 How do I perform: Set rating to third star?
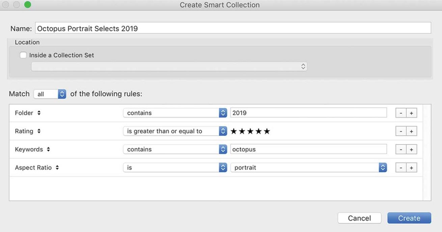pyautogui.click(x=250, y=131)
